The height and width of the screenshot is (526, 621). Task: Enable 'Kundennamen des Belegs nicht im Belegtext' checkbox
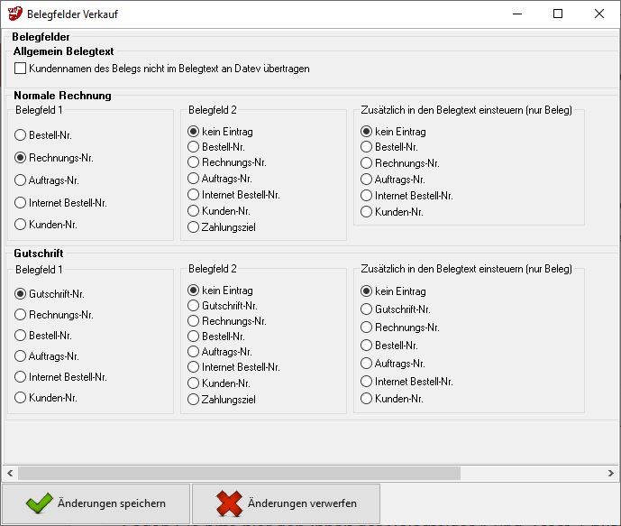21,68
